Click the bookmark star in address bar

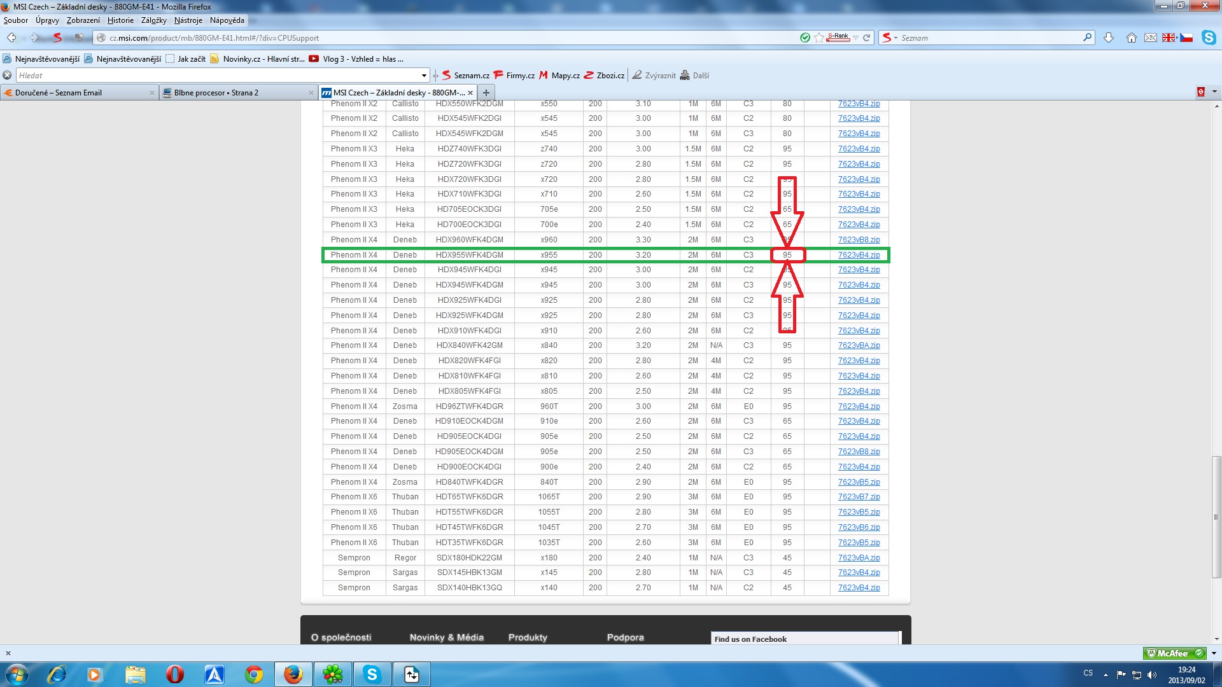click(x=818, y=38)
